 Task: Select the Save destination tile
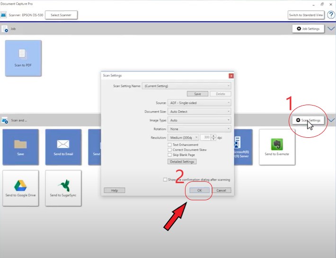point(20,147)
